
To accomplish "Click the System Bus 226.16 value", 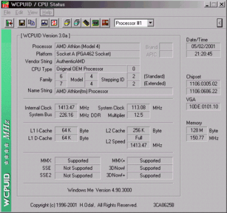I will [66, 115].
